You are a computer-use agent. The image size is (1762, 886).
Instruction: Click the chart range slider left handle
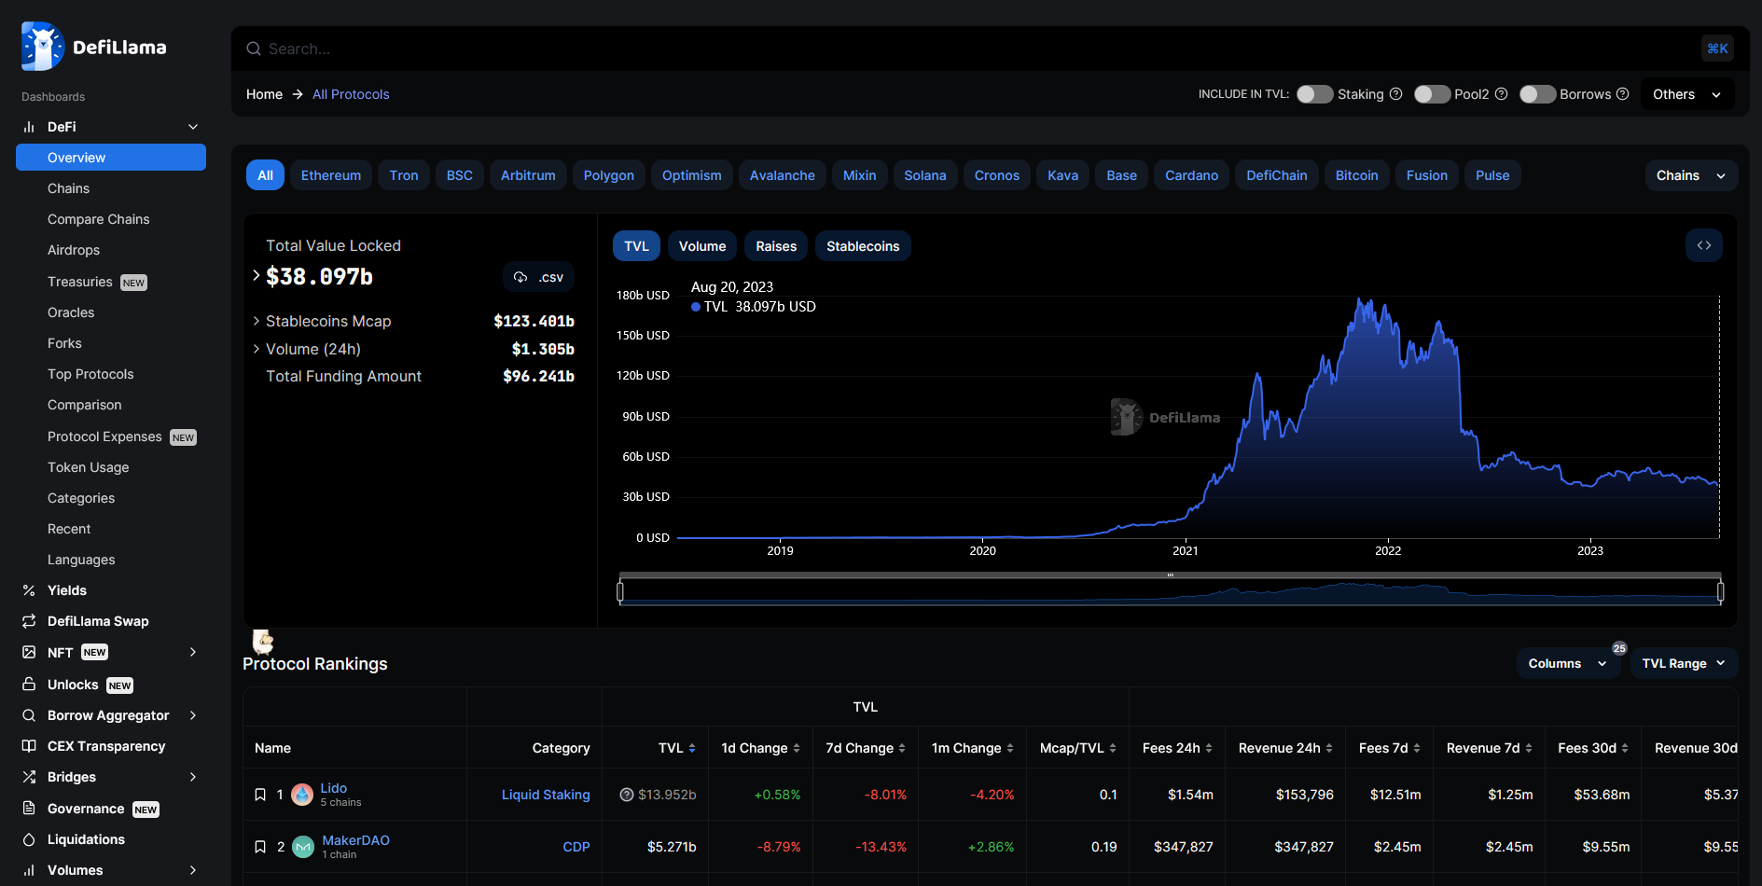point(620,591)
